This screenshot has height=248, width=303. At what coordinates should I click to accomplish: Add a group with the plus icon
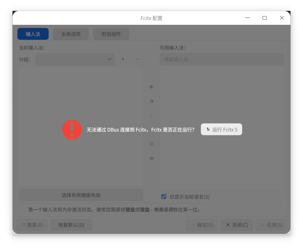tap(123, 59)
